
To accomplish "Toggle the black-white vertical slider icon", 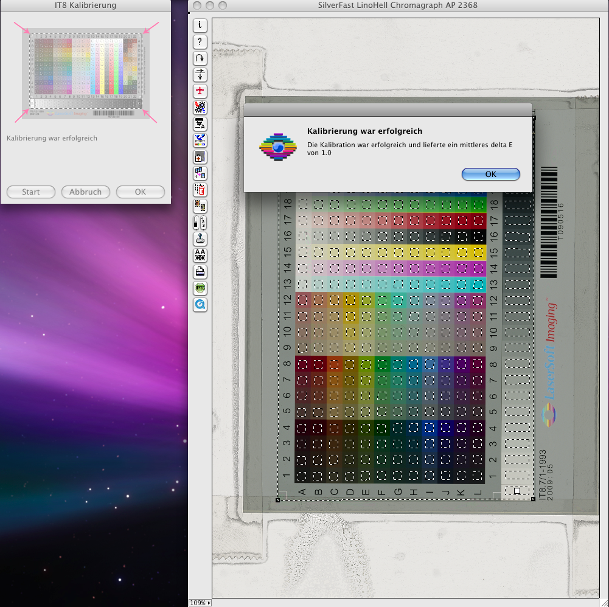I will pyautogui.click(x=196, y=223).
